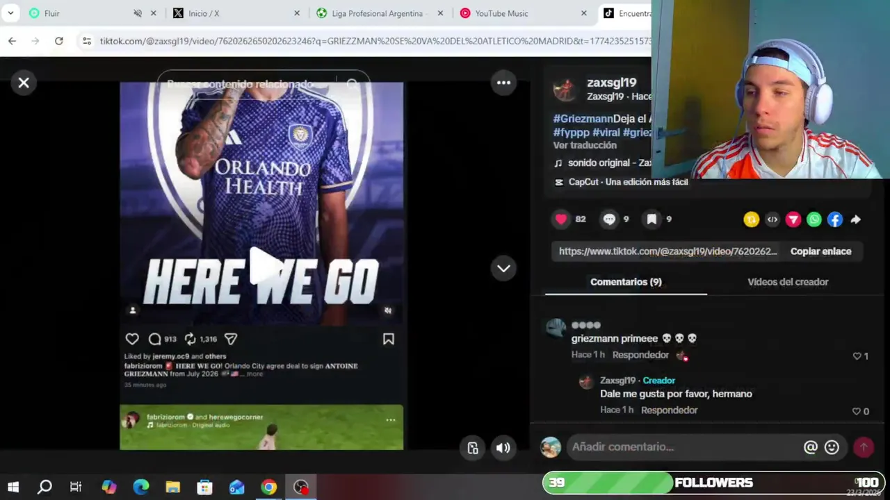890x500 pixels.
Task: Unmute the Fluir tab via its speaker icon
Action: [137, 13]
